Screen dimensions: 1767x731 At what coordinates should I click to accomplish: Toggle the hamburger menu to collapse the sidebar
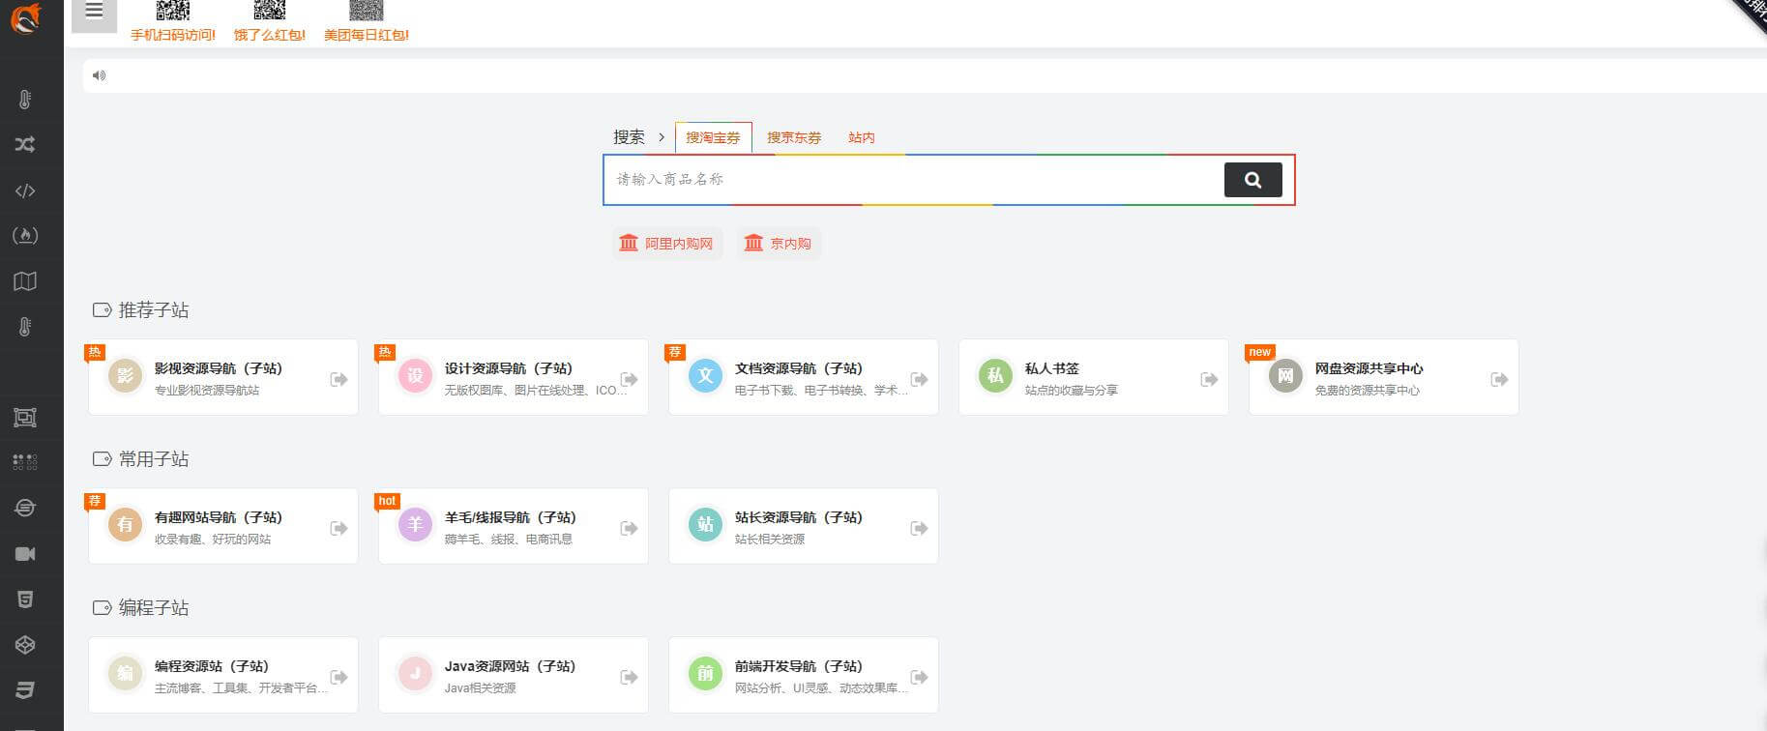point(94,13)
